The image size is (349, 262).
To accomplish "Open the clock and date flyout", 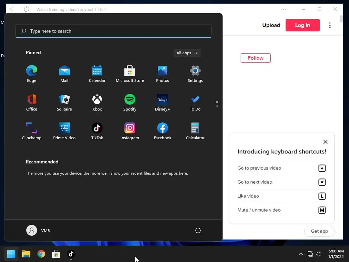I will 336,254.
